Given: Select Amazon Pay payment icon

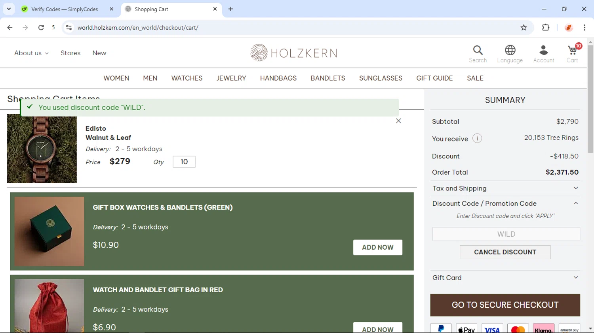Looking at the screenshot, I should point(569,329).
